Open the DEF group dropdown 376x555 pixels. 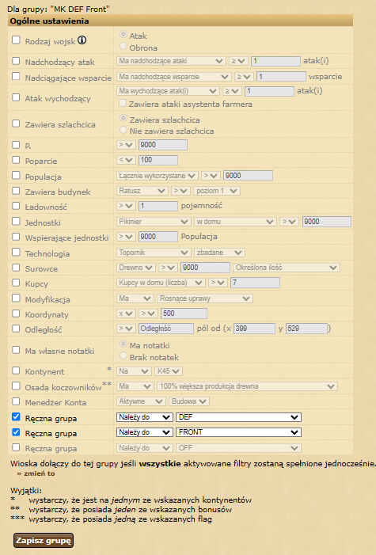click(x=238, y=417)
